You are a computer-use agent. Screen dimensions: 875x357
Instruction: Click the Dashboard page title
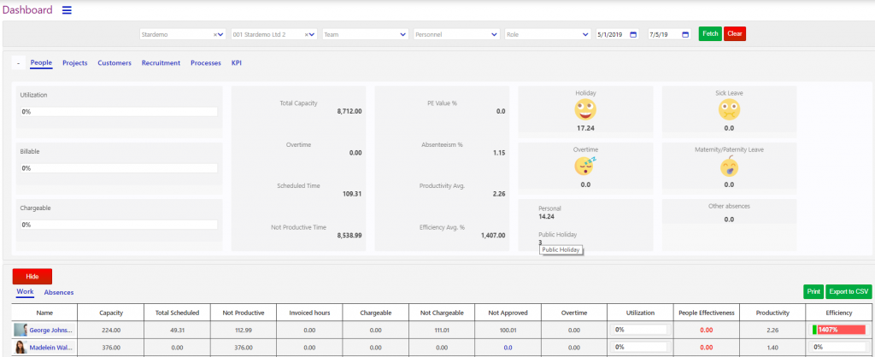tap(28, 10)
